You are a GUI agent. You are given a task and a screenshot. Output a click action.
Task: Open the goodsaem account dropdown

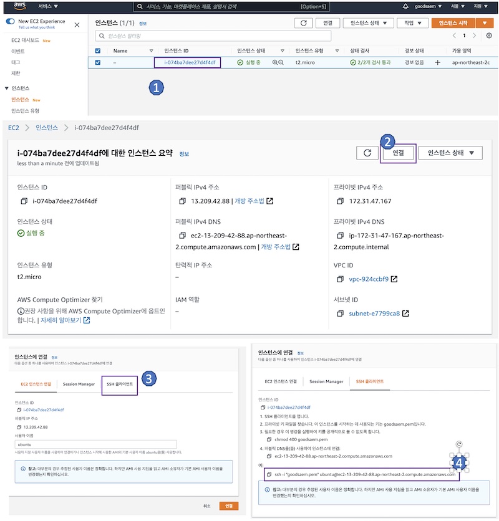[428, 6]
